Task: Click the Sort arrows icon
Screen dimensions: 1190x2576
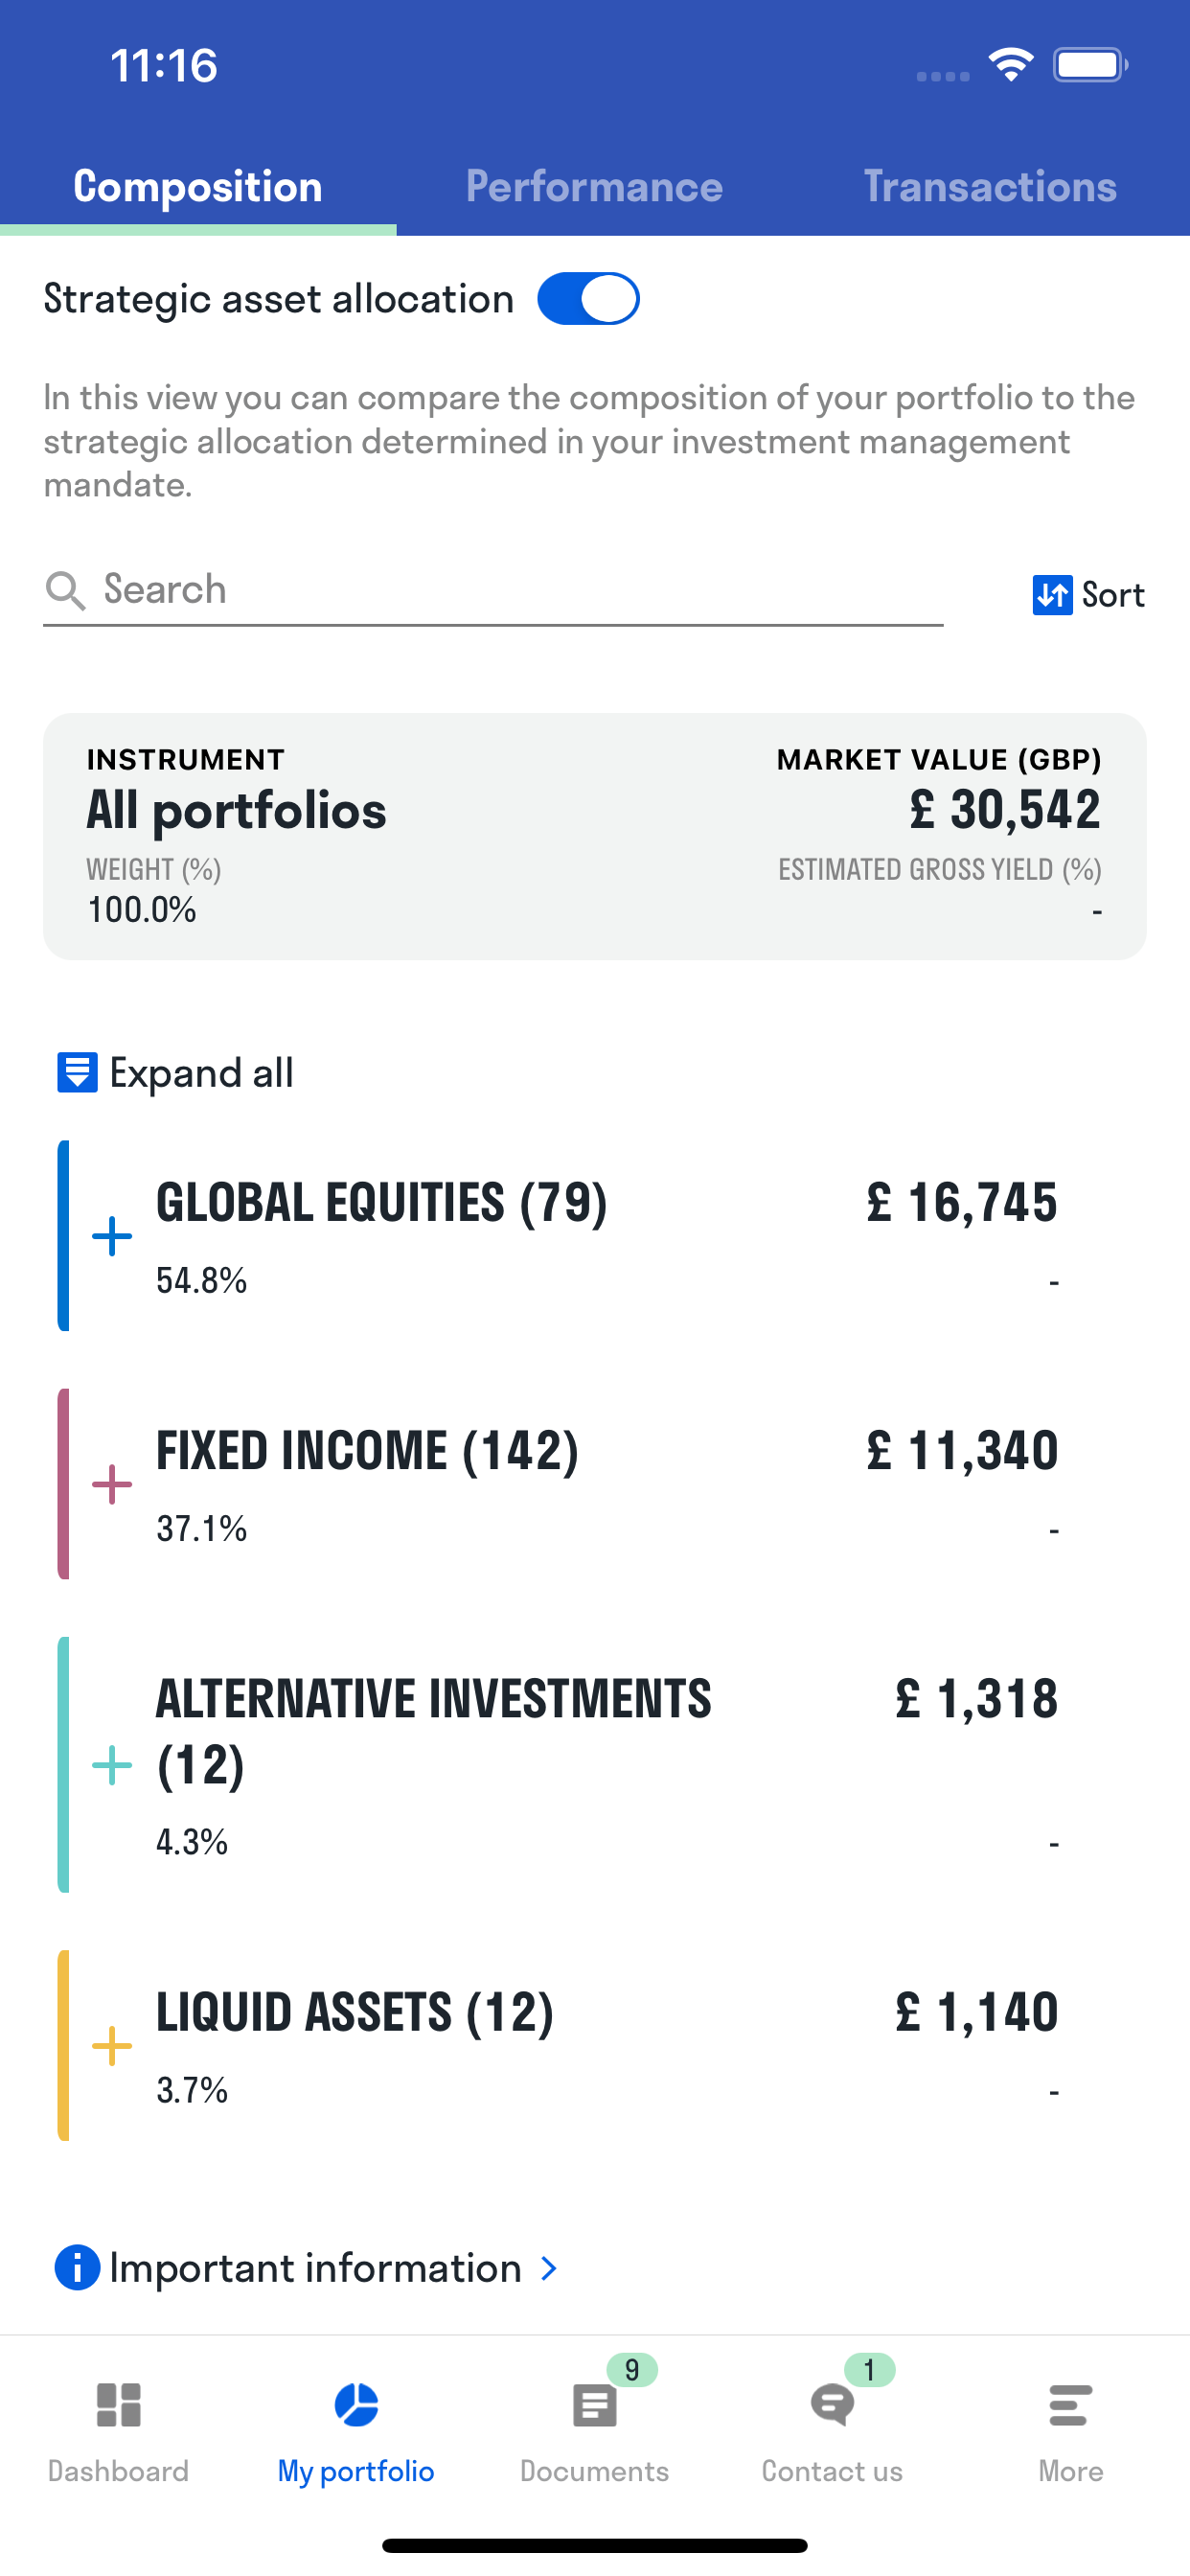Action: [1052, 595]
